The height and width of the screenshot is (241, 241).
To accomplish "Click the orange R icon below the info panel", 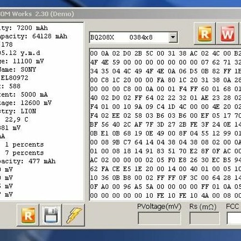I will click(28, 215).
